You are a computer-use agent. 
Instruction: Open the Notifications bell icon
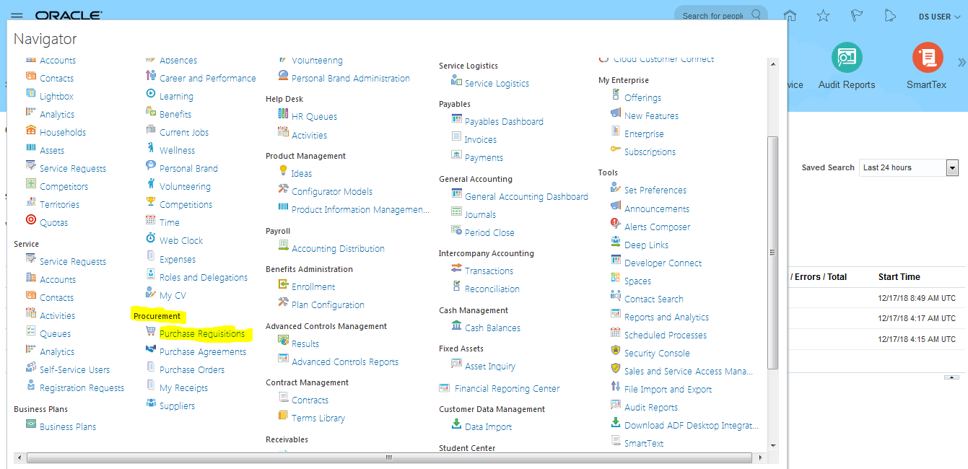tap(890, 16)
